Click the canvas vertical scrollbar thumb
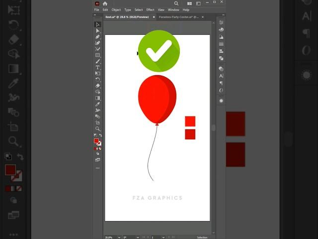This screenshot has width=318, height=239. pyautogui.click(x=213, y=128)
